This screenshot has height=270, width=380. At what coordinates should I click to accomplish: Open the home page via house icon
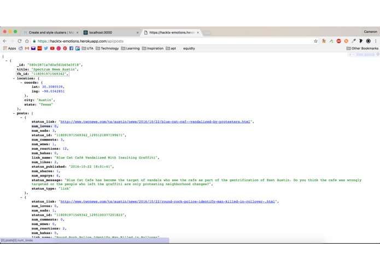coord(27,41)
